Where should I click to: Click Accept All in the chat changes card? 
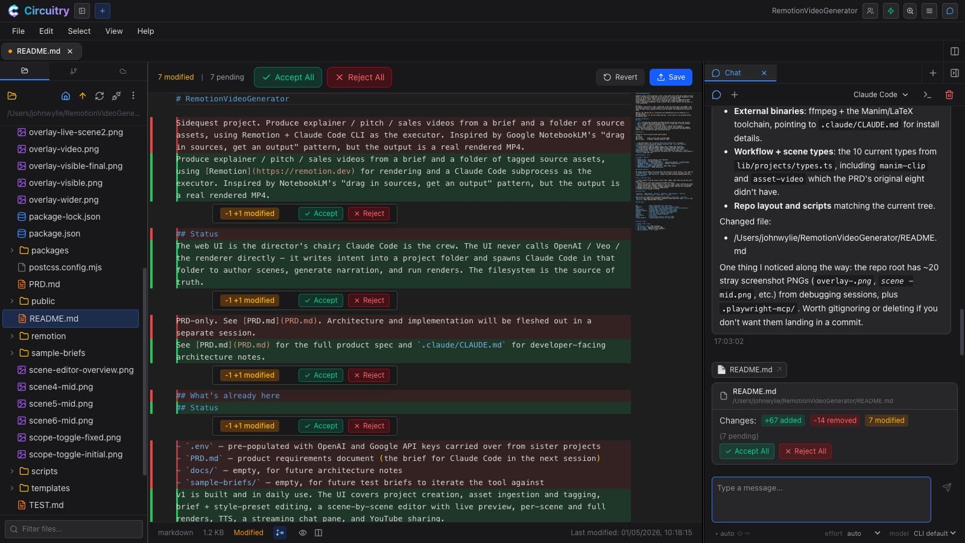pos(746,451)
